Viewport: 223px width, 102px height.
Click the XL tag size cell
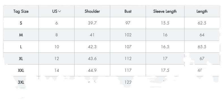[21, 59]
